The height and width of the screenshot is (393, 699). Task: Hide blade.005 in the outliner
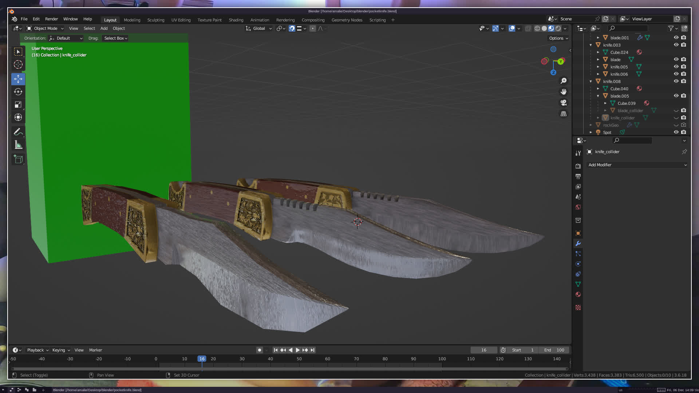pyautogui.click(x=676, y=96)
